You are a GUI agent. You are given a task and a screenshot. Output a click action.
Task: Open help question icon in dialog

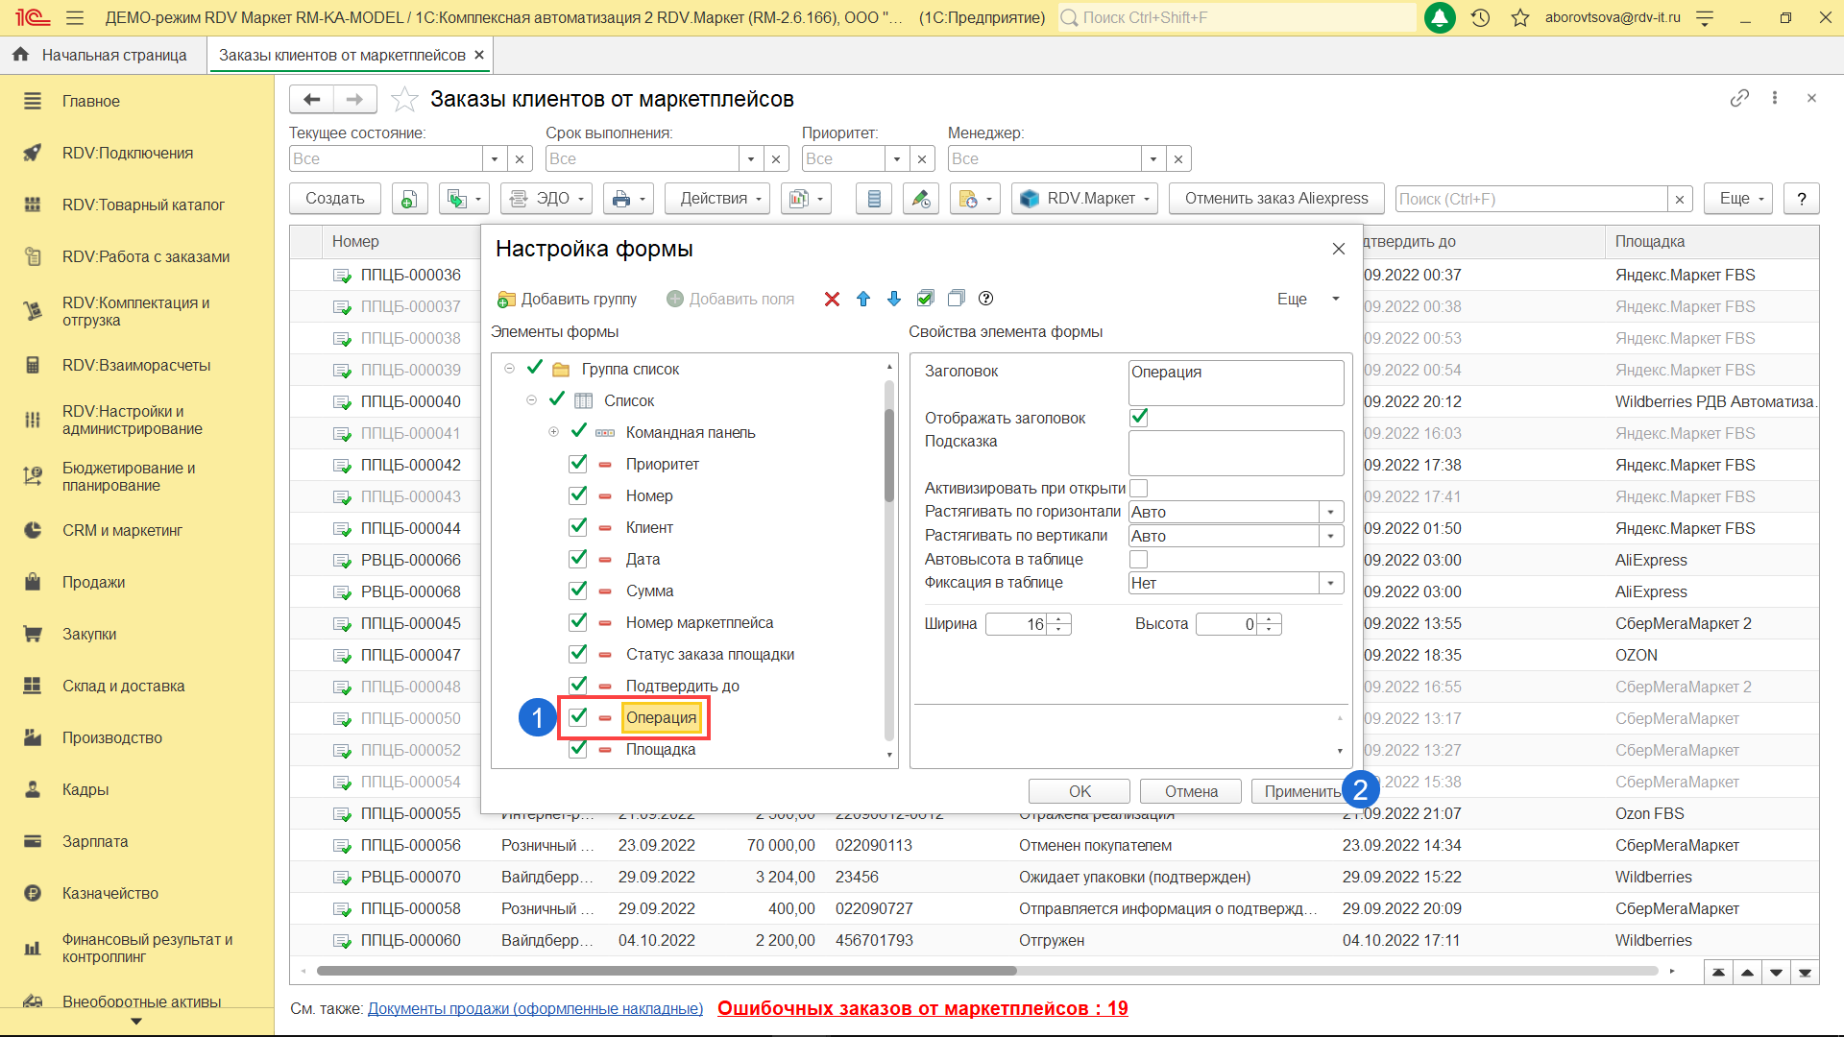click(x=985, y=299)
